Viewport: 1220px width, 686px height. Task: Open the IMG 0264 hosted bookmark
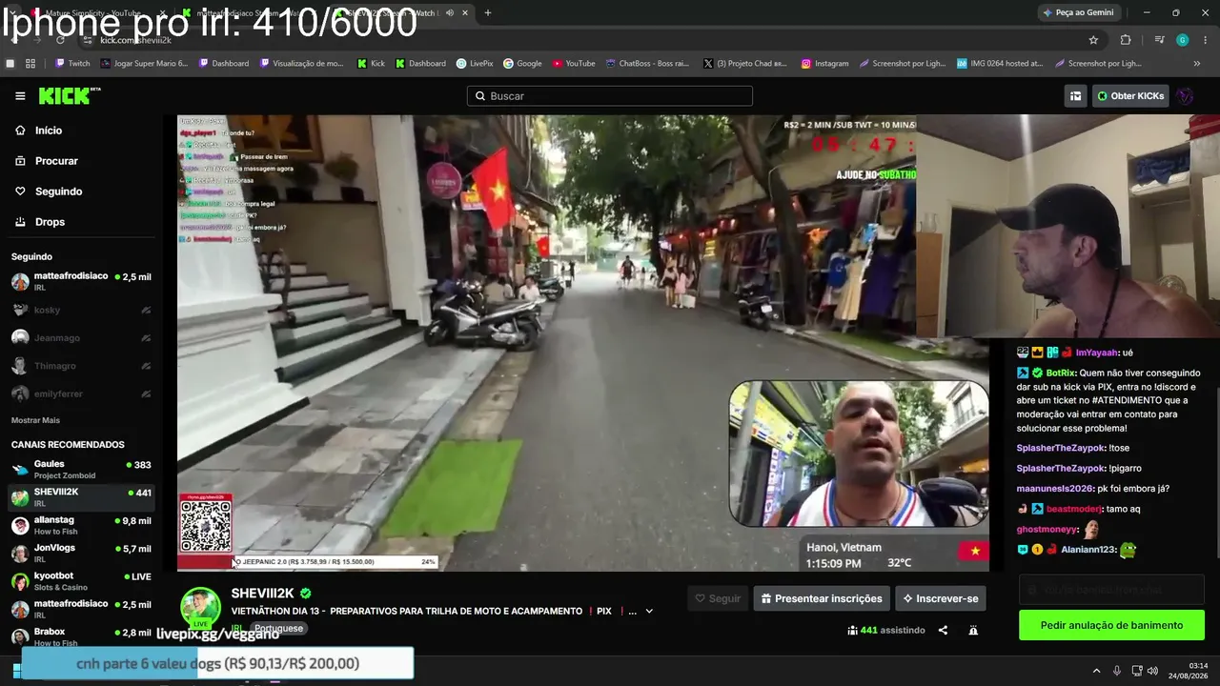(x=998, y=64)
